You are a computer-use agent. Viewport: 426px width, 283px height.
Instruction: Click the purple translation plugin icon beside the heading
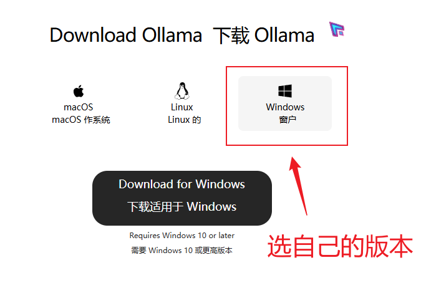coord(337,29)
